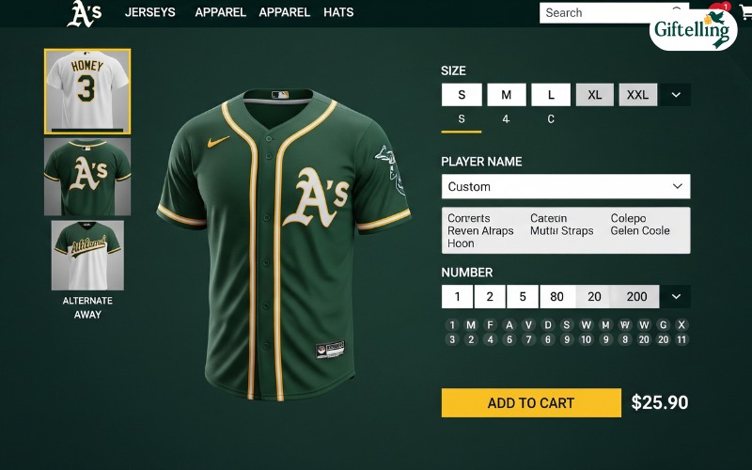Choose the circular number 1 chip
The height and width of the screenshot is (470, 752).
[x=452, y=325]
